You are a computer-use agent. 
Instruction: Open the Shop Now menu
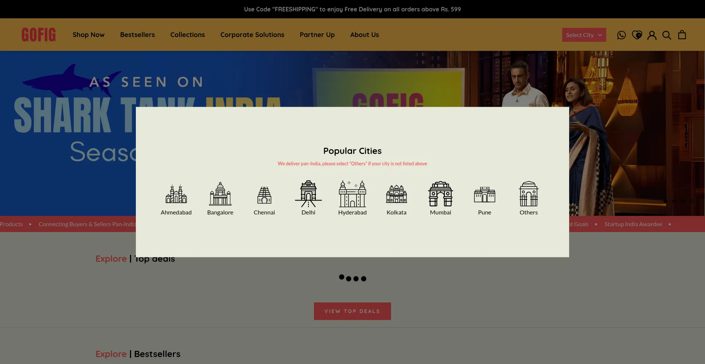point(88,35)
